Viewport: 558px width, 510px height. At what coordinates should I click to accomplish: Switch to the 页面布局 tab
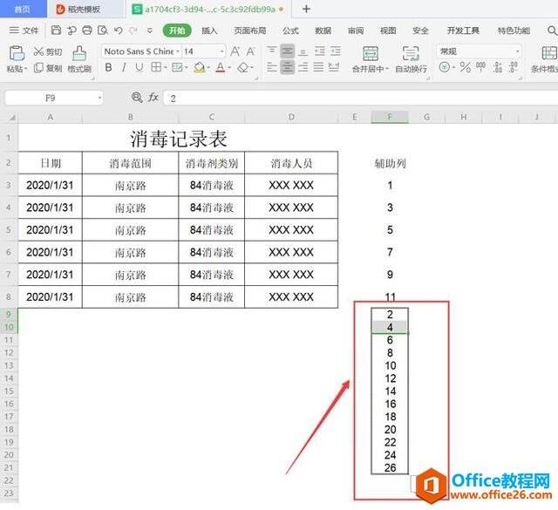click(250, 31)
